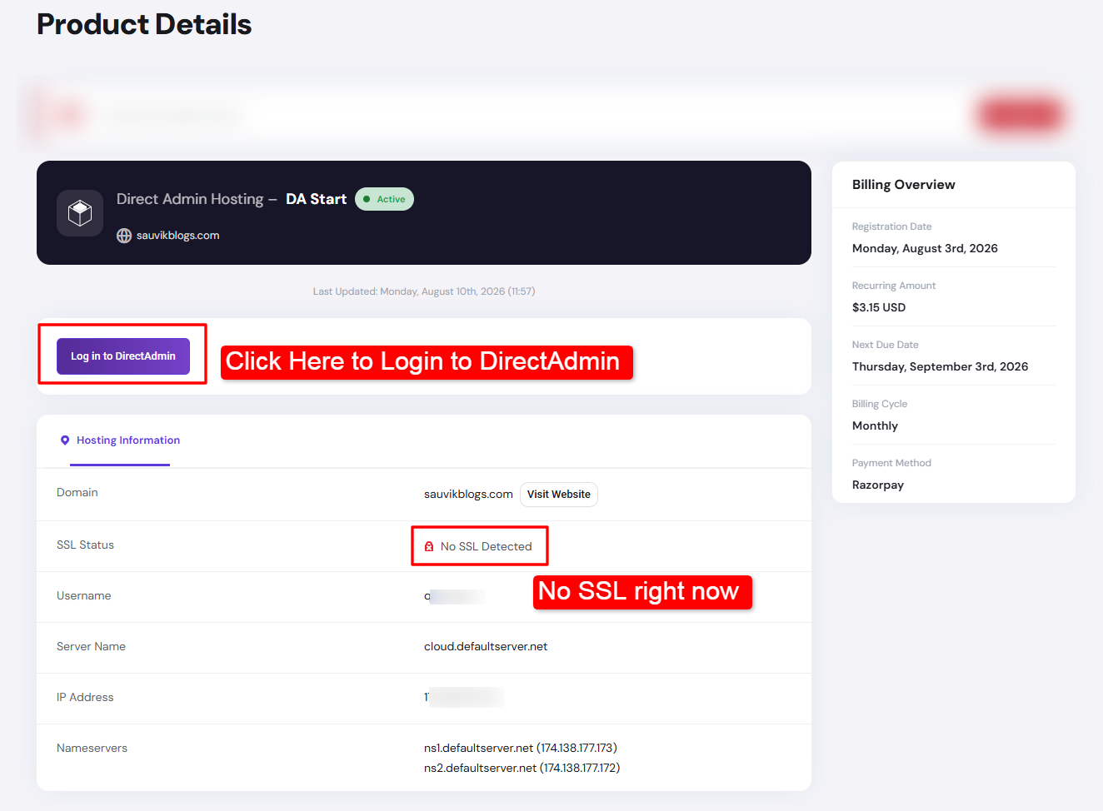Select the Hosting Information tab
Screen dimensions: 1103x811
(x=120, y=441)
